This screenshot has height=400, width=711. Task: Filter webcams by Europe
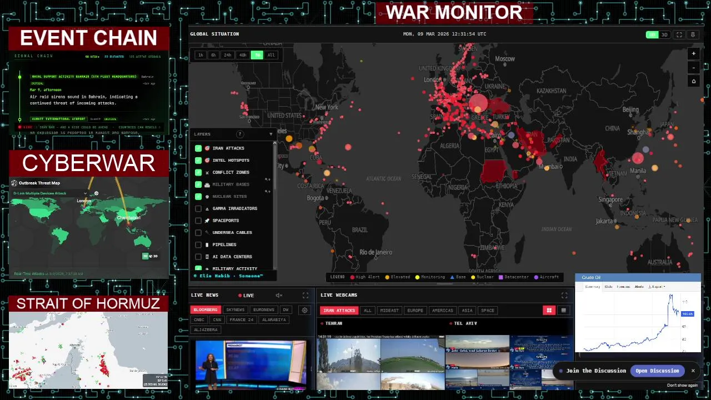pos(415,311)
